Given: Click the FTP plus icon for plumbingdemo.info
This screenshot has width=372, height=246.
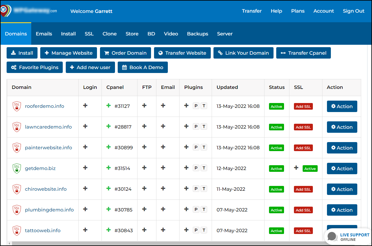Looking at the screenshot, I should 144,209.
